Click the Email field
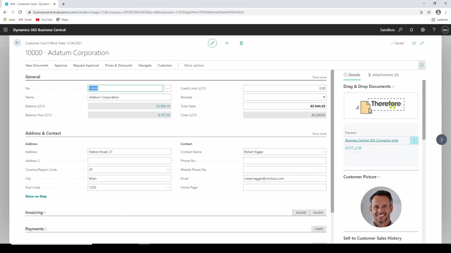Viewport: 451px width, 253px height. tap(285, 178)
